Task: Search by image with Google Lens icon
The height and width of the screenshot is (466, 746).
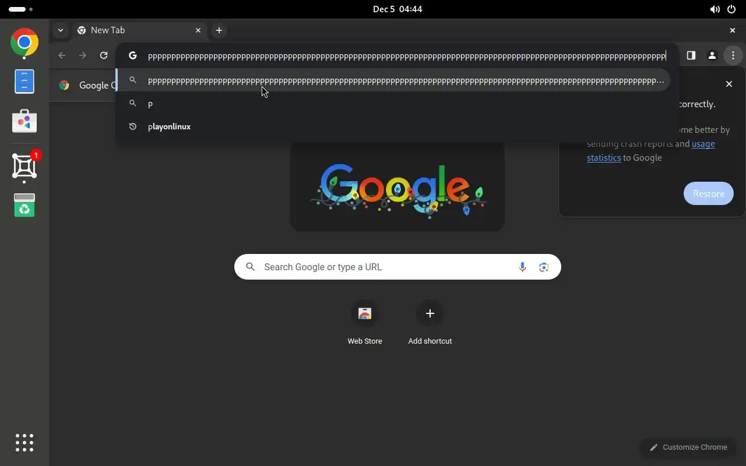Action: (x=544, y=267)
